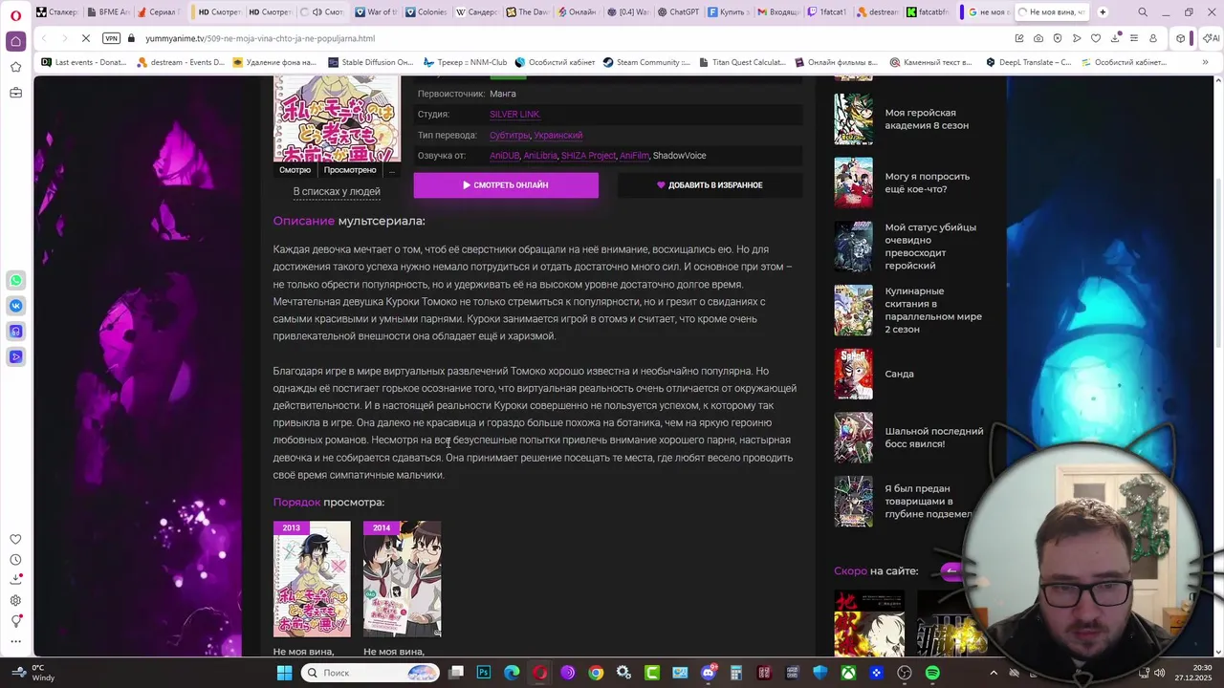Image resolution: width=1224 pixels, height=688 pixels.
Task: Open the heart icon in the left sidebar
Action: (x=15, y=539)
